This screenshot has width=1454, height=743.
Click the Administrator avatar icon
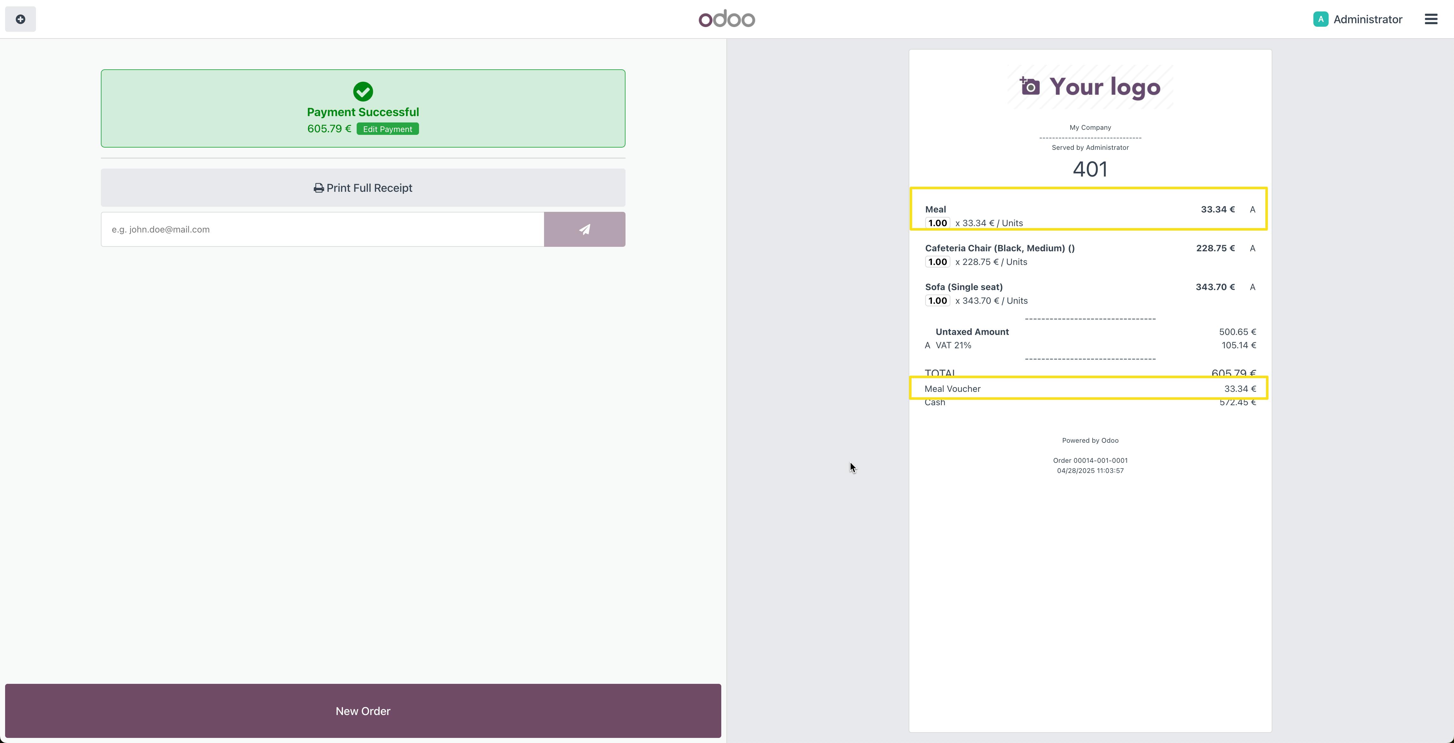click(x=1320, y=19)
